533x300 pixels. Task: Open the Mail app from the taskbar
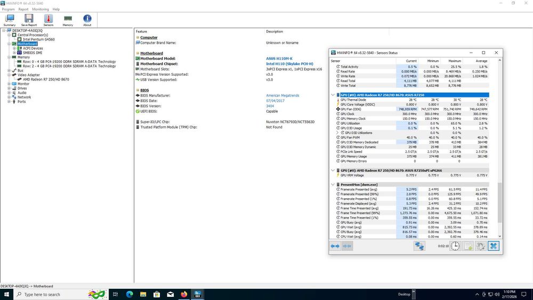[171, 294]
